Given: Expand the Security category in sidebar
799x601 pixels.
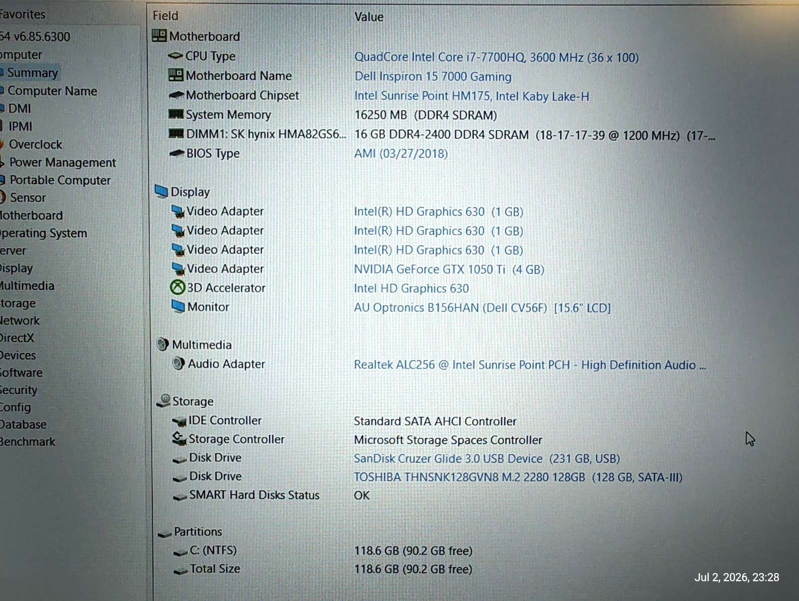Looking at the screenshot, I should [x=19, y=390].
